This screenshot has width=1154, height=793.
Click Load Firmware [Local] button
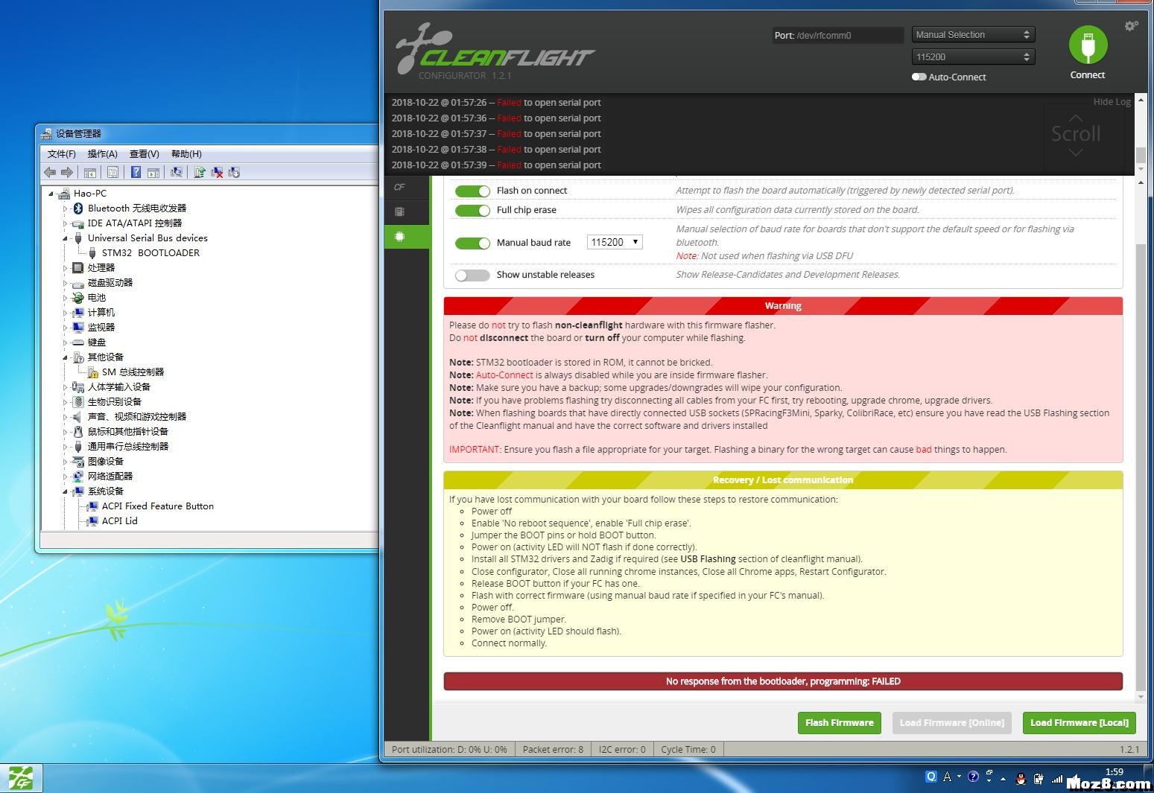(1080, 722)
